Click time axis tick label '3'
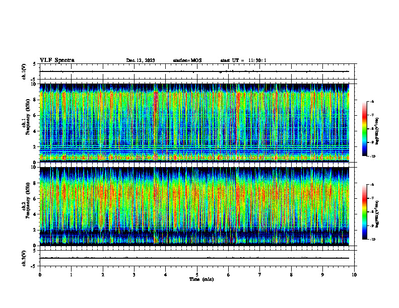Screen dimensions: 399x308 [134, 275]
